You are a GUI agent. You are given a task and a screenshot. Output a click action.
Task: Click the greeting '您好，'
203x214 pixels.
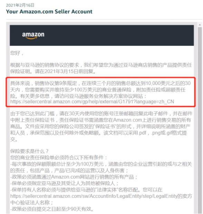pos(17,53)
